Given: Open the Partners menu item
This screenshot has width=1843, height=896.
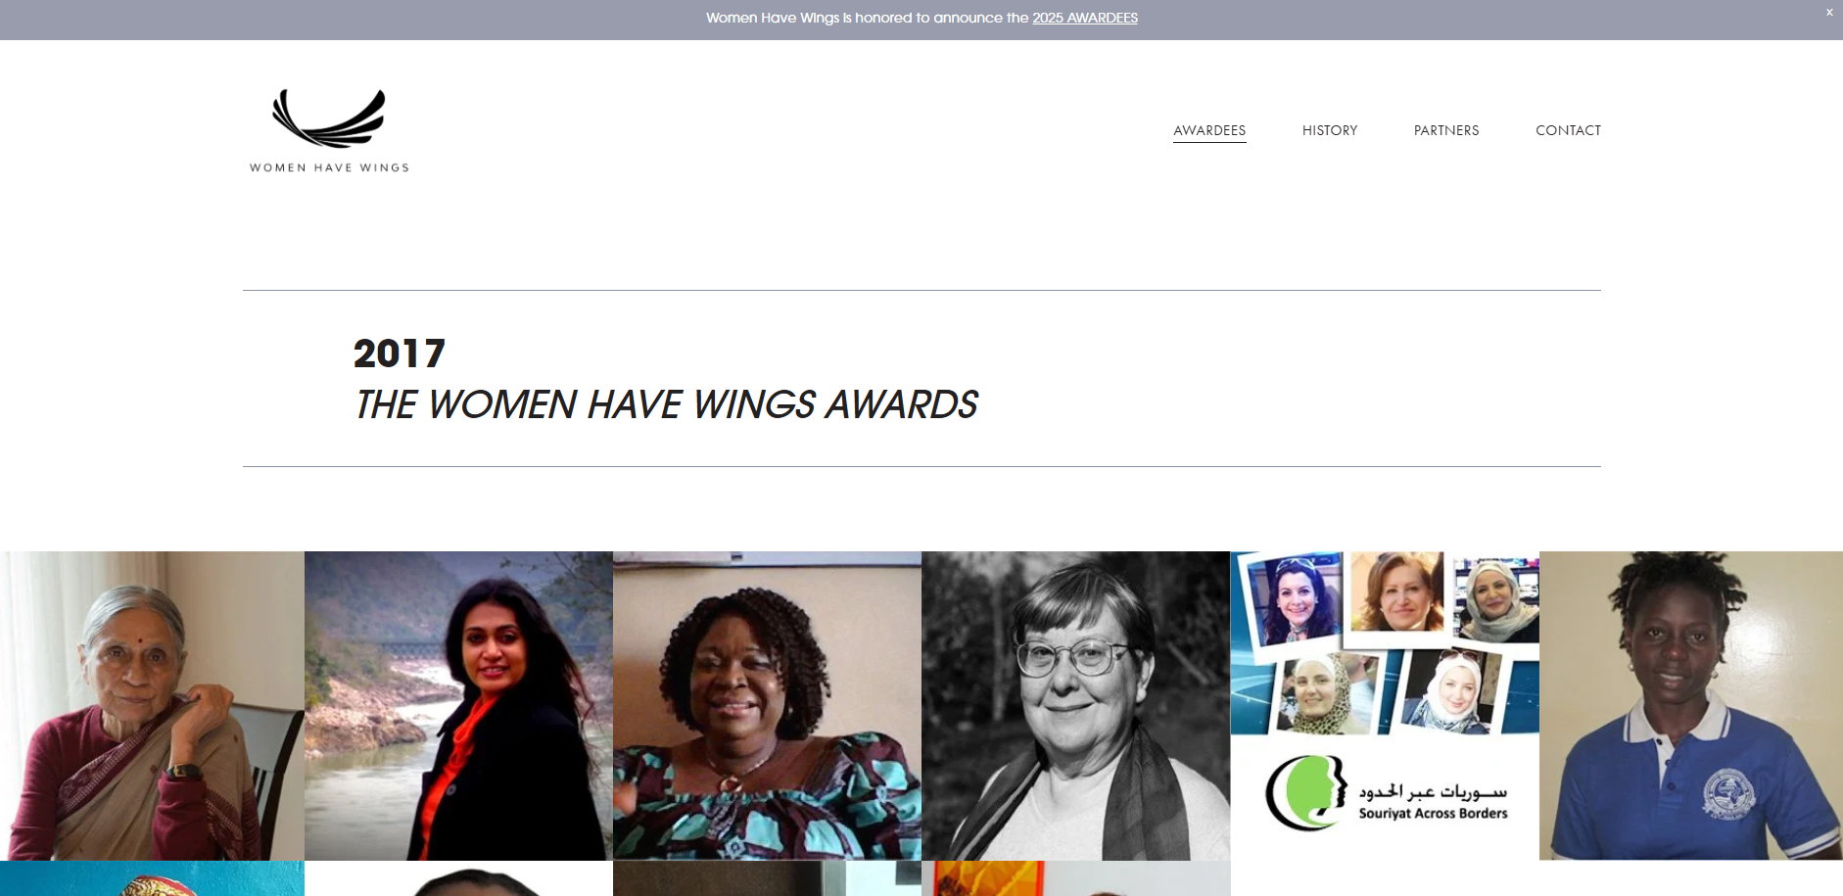Looking at the screenshot, I should point(1445,130).
